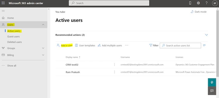Open the mobile app phone icon in header
Viewport: 219px width, 98px height.
(190, 3)
